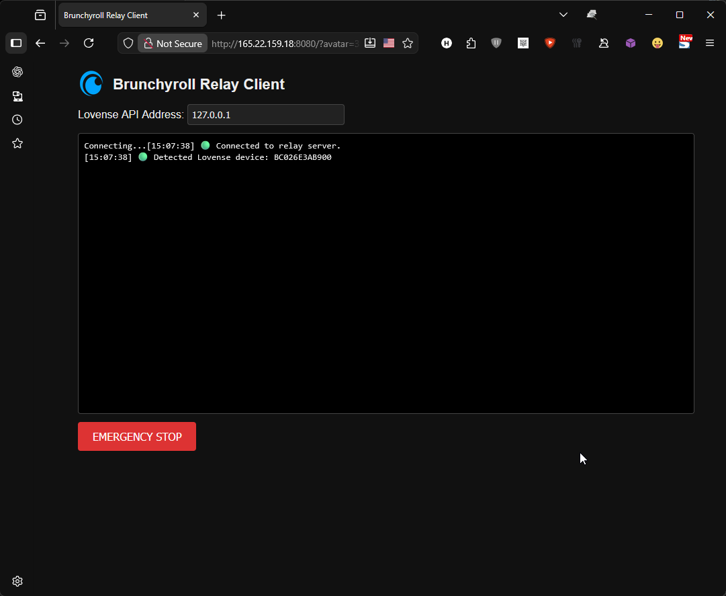726x596 pixels.
Task: Click the Lovense API Address input field
Action: [265, 115]
